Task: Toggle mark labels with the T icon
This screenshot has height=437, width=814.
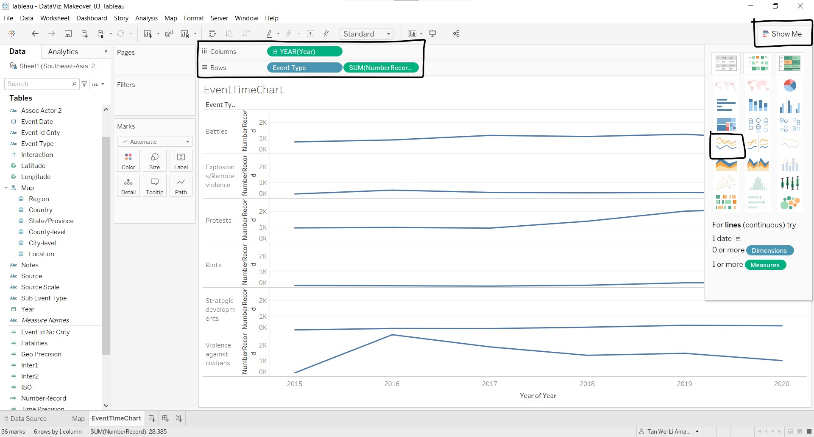Action: point(311,34)
